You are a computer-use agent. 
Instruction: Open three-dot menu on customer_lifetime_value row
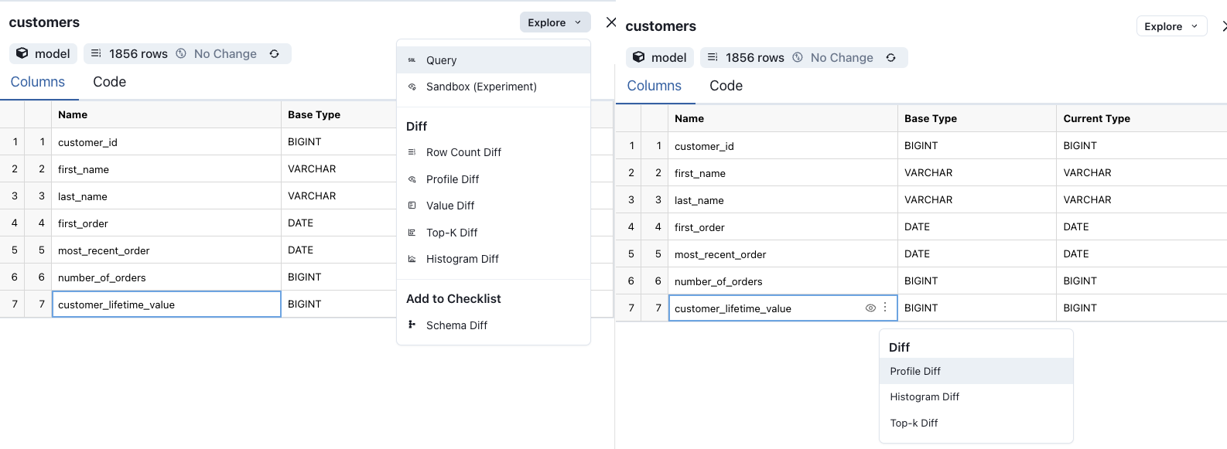click(x=885, y=308)
